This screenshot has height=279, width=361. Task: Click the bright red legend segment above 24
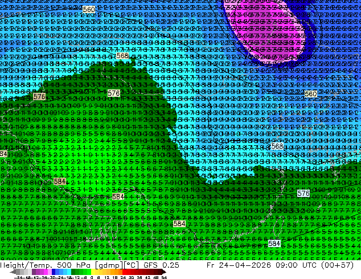point(124,272)
